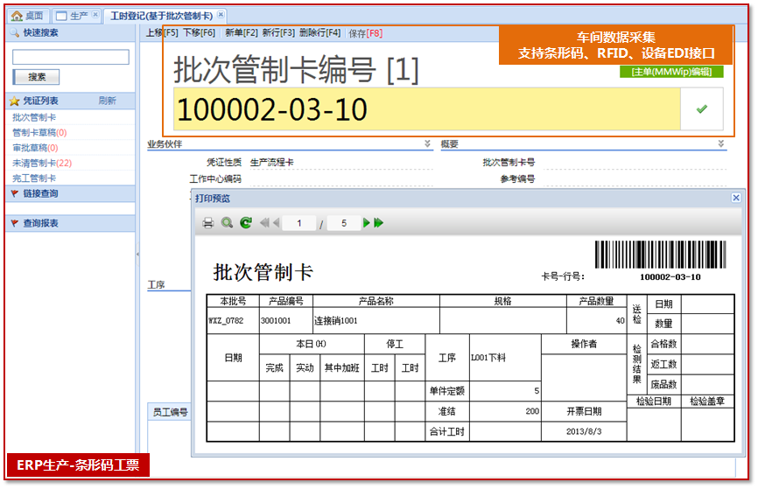The width and height of the screenshot is (758, 489).
Task: Open 未清管制卡(22) list
Action: 41,163
